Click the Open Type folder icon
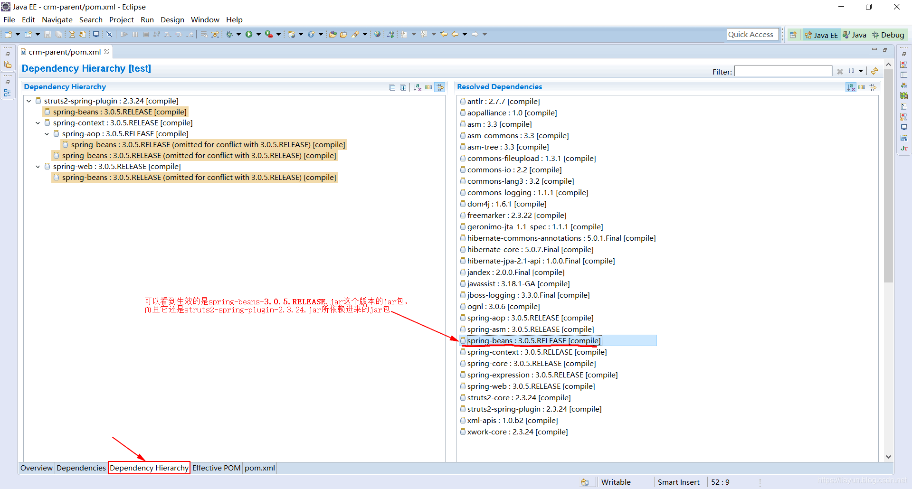The height and width of the screenshot is (489, 912). point(332,34)
